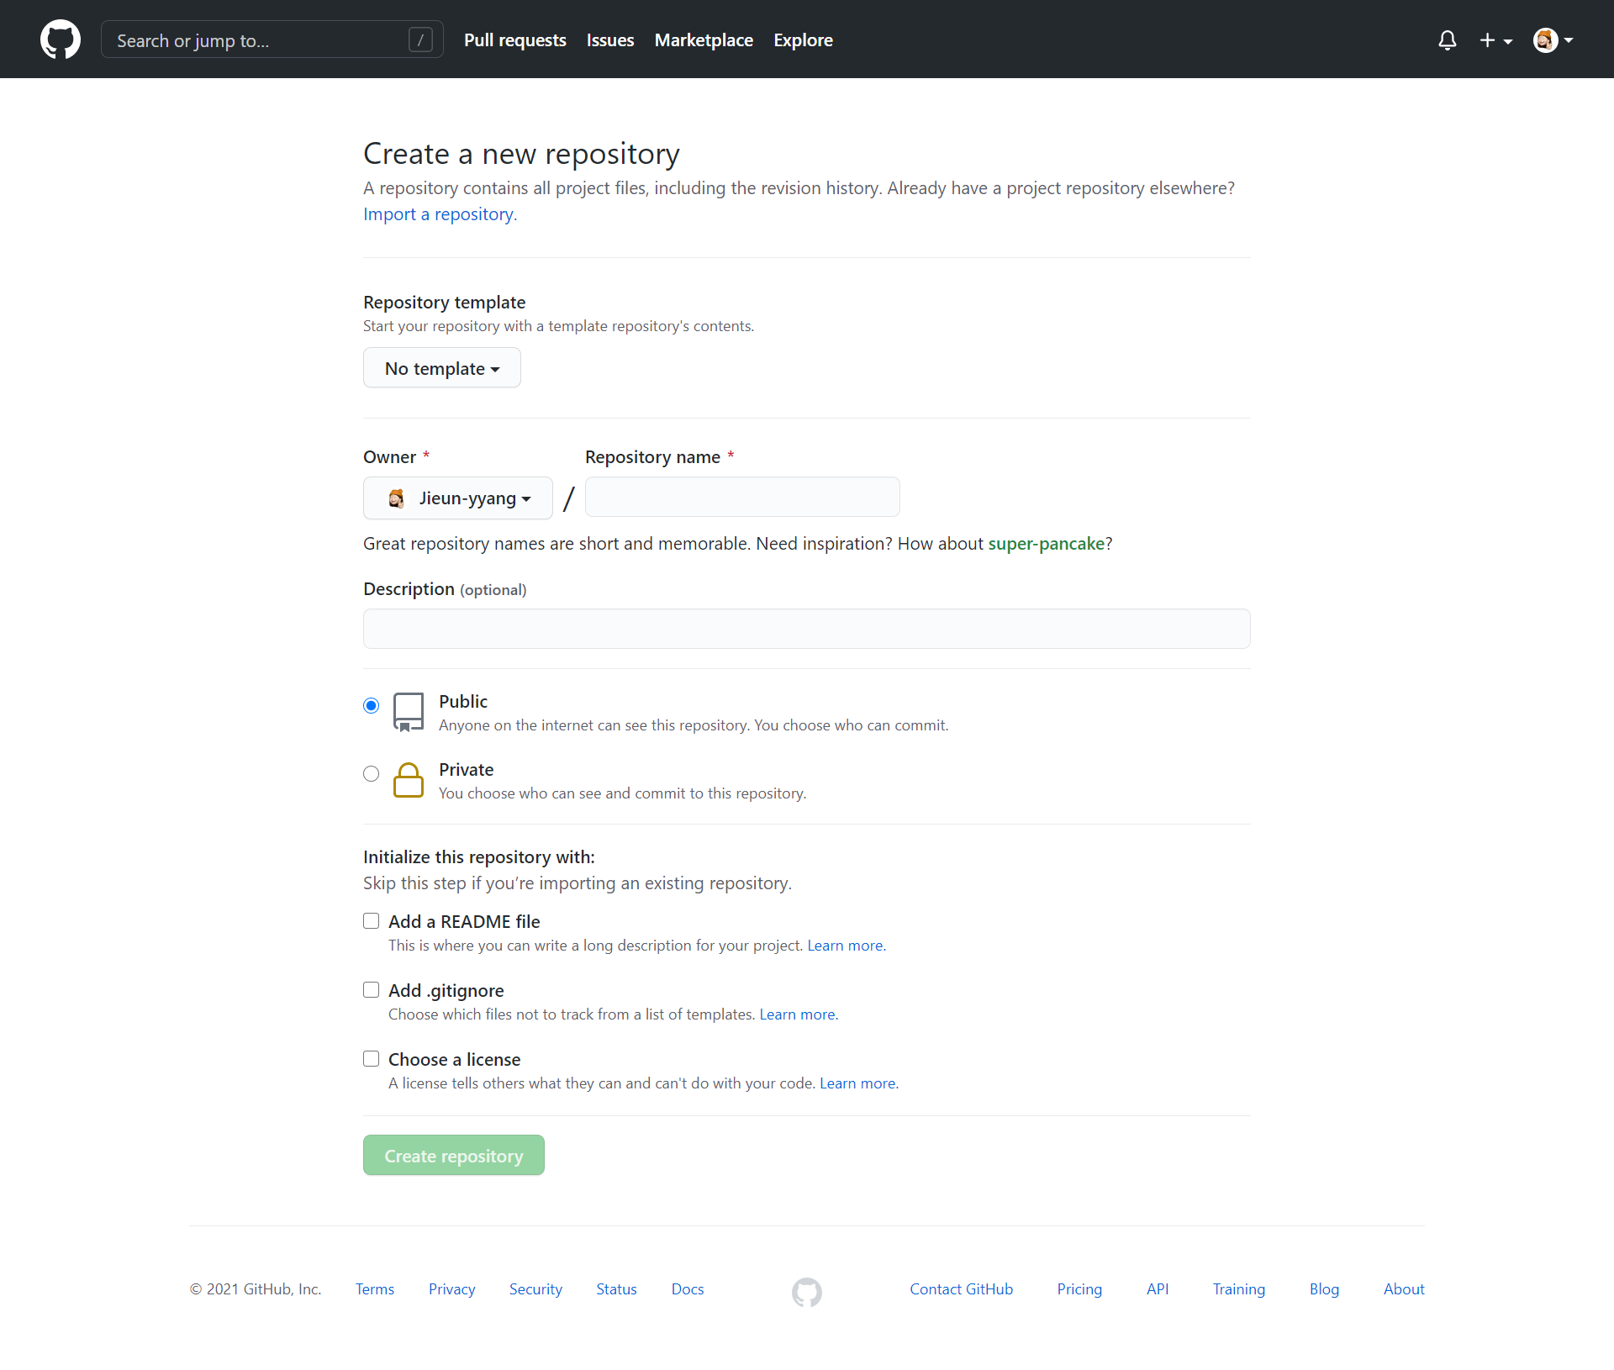
Task: Open the Docs footer link
Action: point(688,1289)
